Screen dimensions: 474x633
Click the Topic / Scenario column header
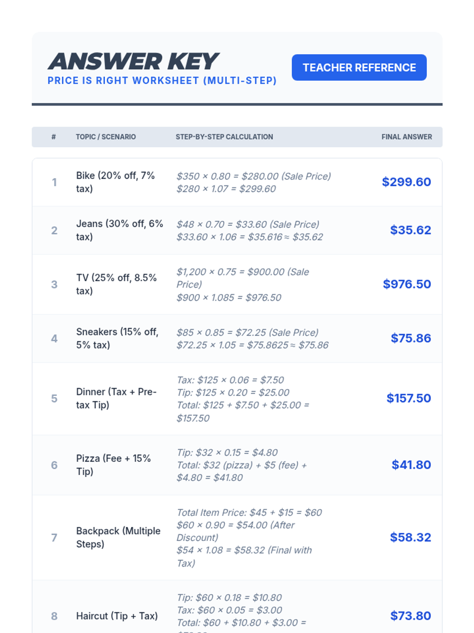pyautogui.click(x=105, y=137)
